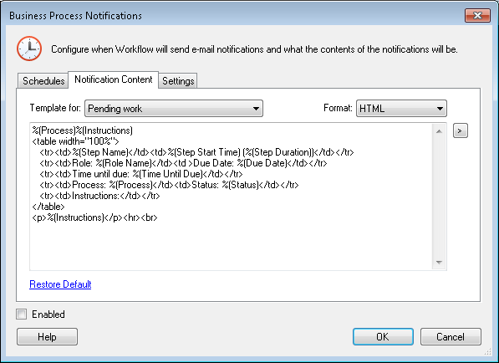Click the vertical scrollbar track

(x=439, y=197)
